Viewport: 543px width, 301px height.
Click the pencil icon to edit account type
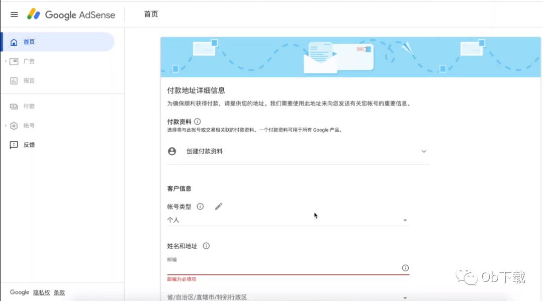coord(219,206)
